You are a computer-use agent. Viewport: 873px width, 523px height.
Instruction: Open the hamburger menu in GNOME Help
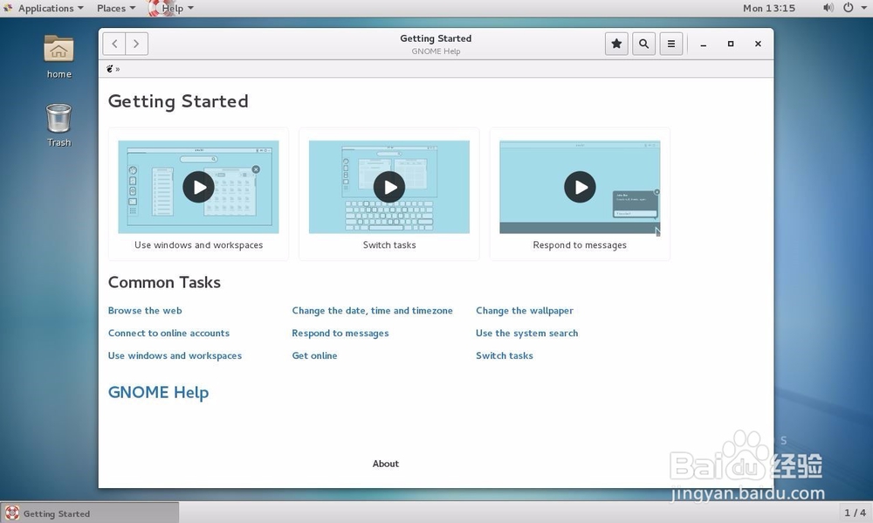click(x=670, y=44)
